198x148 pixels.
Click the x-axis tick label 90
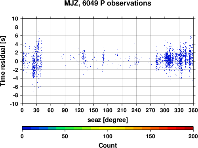[65, 110]
